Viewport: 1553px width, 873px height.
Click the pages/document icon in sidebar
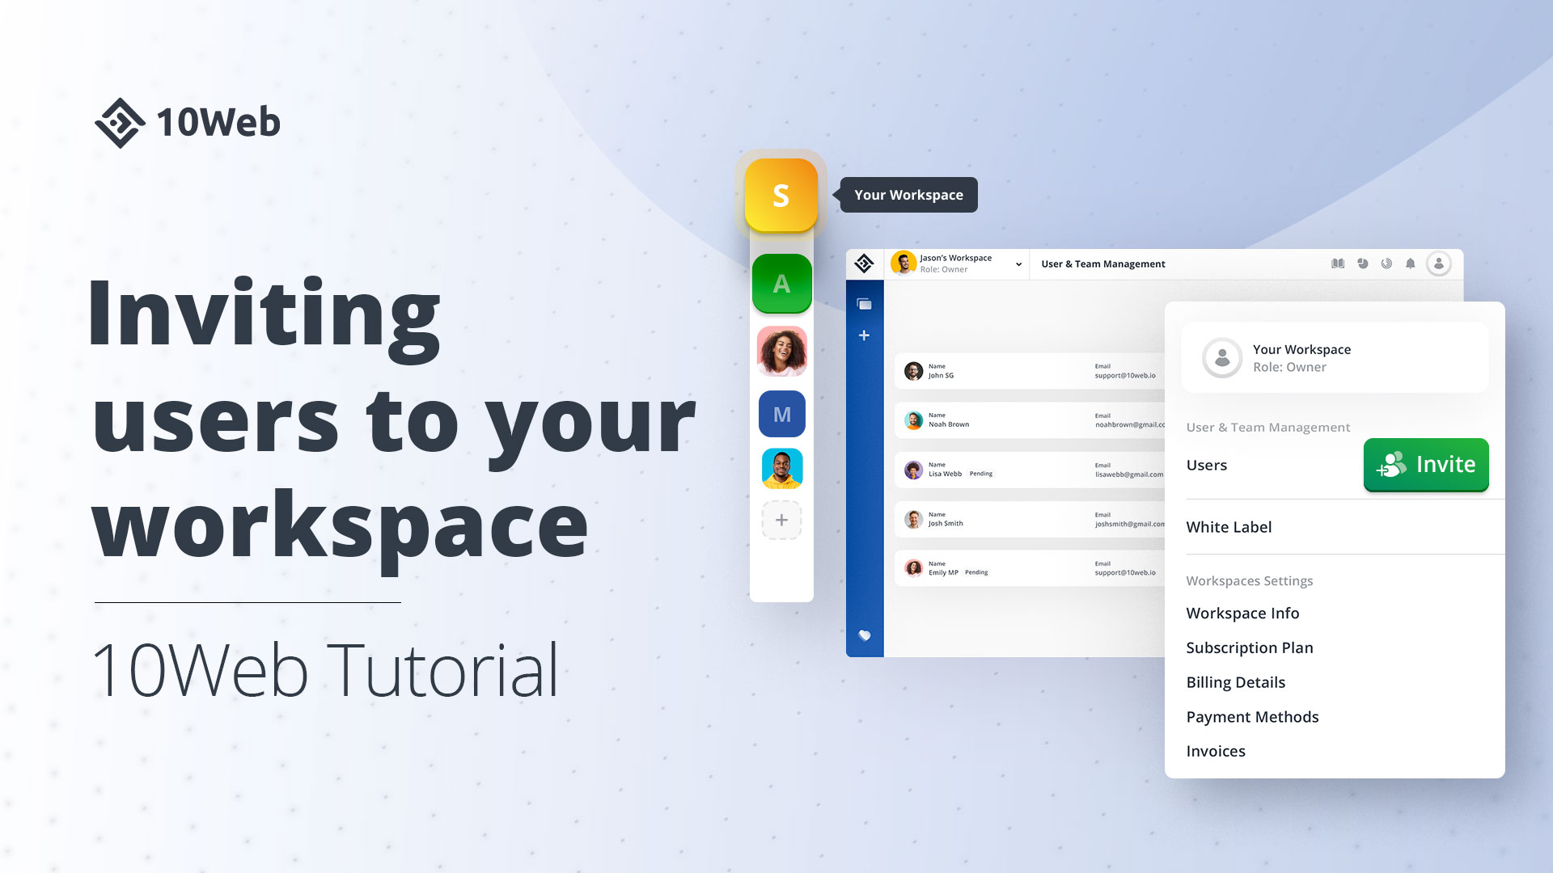865,304
